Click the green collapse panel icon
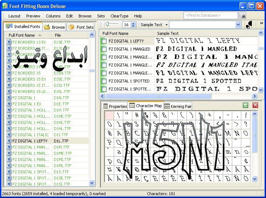Screen dimensions: 266x198 point(246,105)
